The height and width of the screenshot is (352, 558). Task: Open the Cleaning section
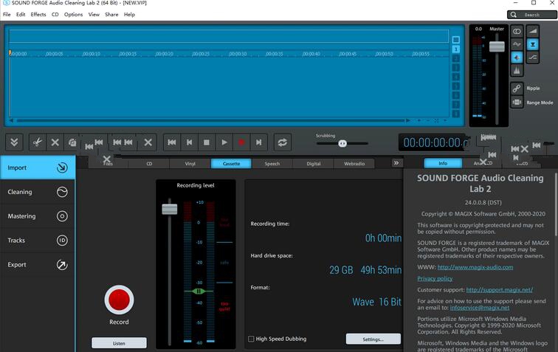[x=38, y=192]
